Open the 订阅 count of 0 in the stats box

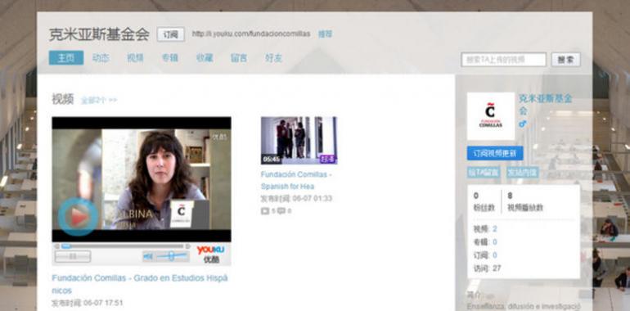tap(495, 255)
